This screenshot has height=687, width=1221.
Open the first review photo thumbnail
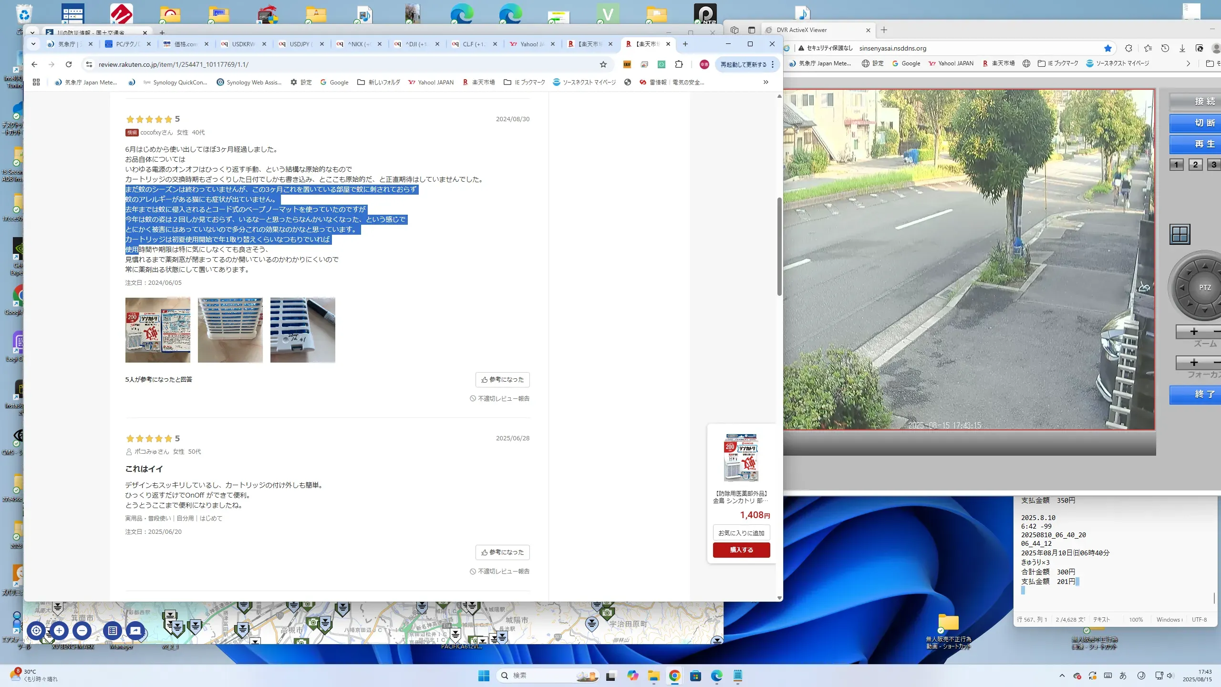pyautogui.click(x=157, y=330)
